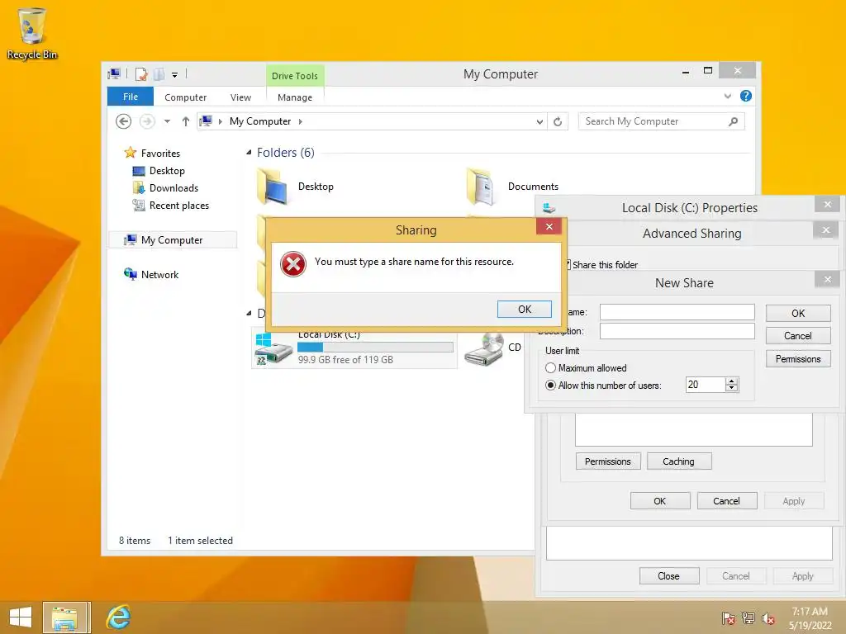The height and width of the screenshot is (634, 846).
Task: Click Close in Local Disk Properties dialog
Action: pyautogui.click(x=669, y=575)
